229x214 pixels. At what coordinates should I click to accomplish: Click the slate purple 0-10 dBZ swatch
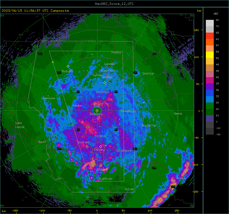210,119
